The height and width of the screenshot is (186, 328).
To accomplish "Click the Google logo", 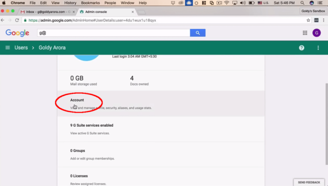I will (18, 33).
